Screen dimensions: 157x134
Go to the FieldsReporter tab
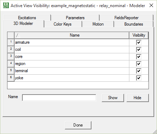tap(127, 18)
